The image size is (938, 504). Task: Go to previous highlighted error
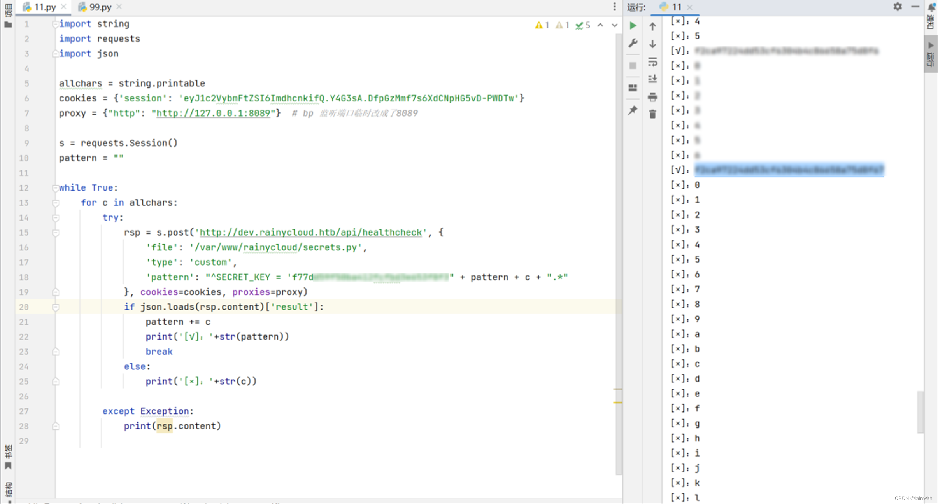point(600,25)
